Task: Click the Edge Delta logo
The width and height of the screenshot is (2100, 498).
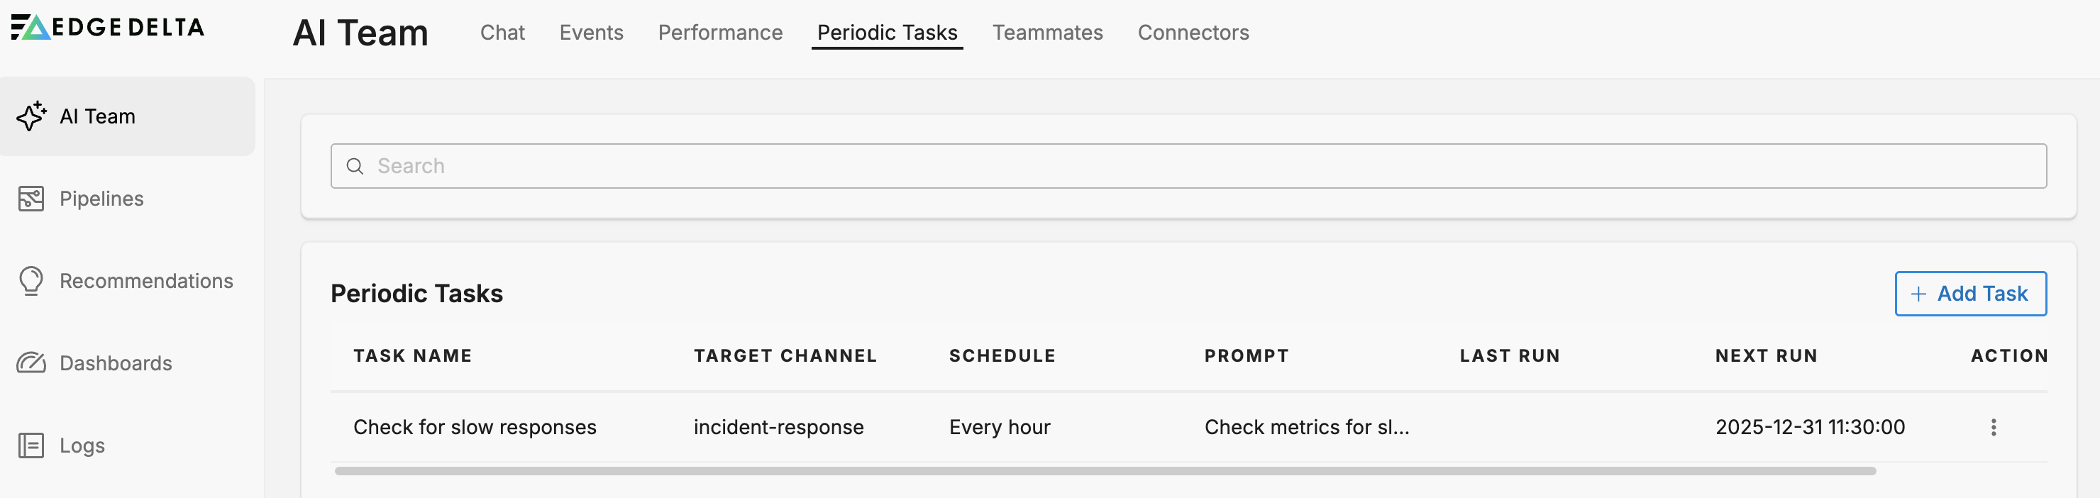Action: (108, 28)
